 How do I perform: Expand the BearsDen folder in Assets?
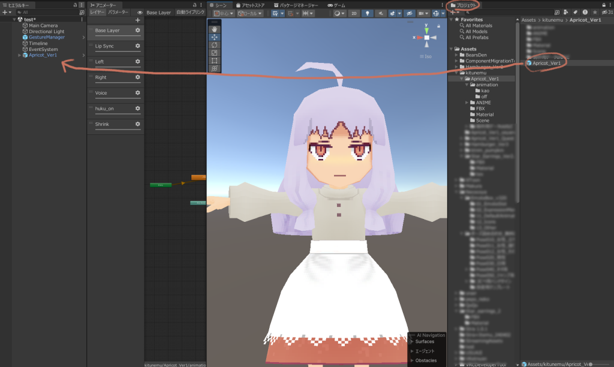pyautogui.click(x=456, y=55)
